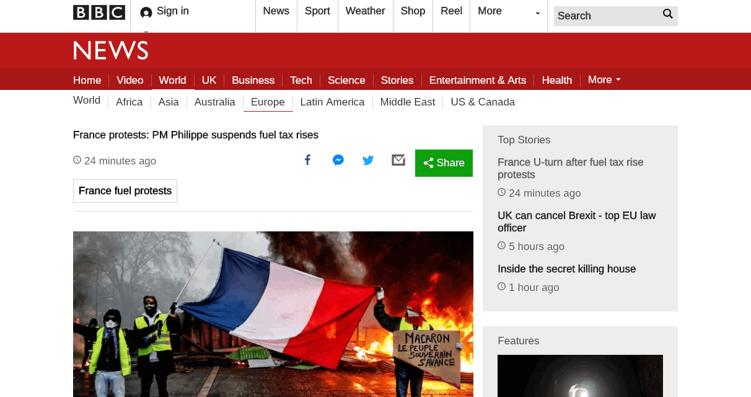Open Australia sub-section
The width and height of the screenshot is (751, 397).
click(x=215, y=102)
